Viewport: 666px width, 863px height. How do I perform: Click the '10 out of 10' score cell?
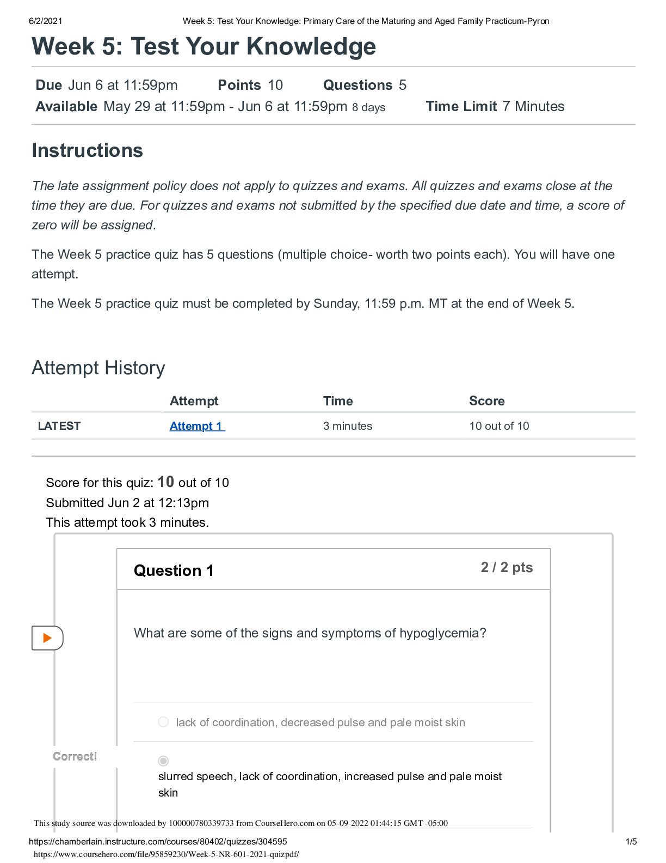tap(499, 426)
